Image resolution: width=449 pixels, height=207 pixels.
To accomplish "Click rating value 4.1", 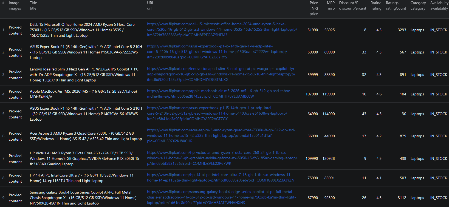I will click(379, 178).
